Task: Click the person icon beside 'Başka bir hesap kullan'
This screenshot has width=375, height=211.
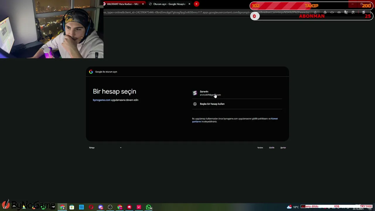Action: (195, 104)
